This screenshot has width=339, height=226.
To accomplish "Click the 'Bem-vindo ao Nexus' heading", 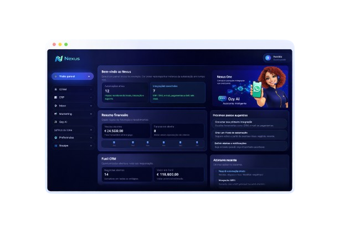I will coord(116,71).
